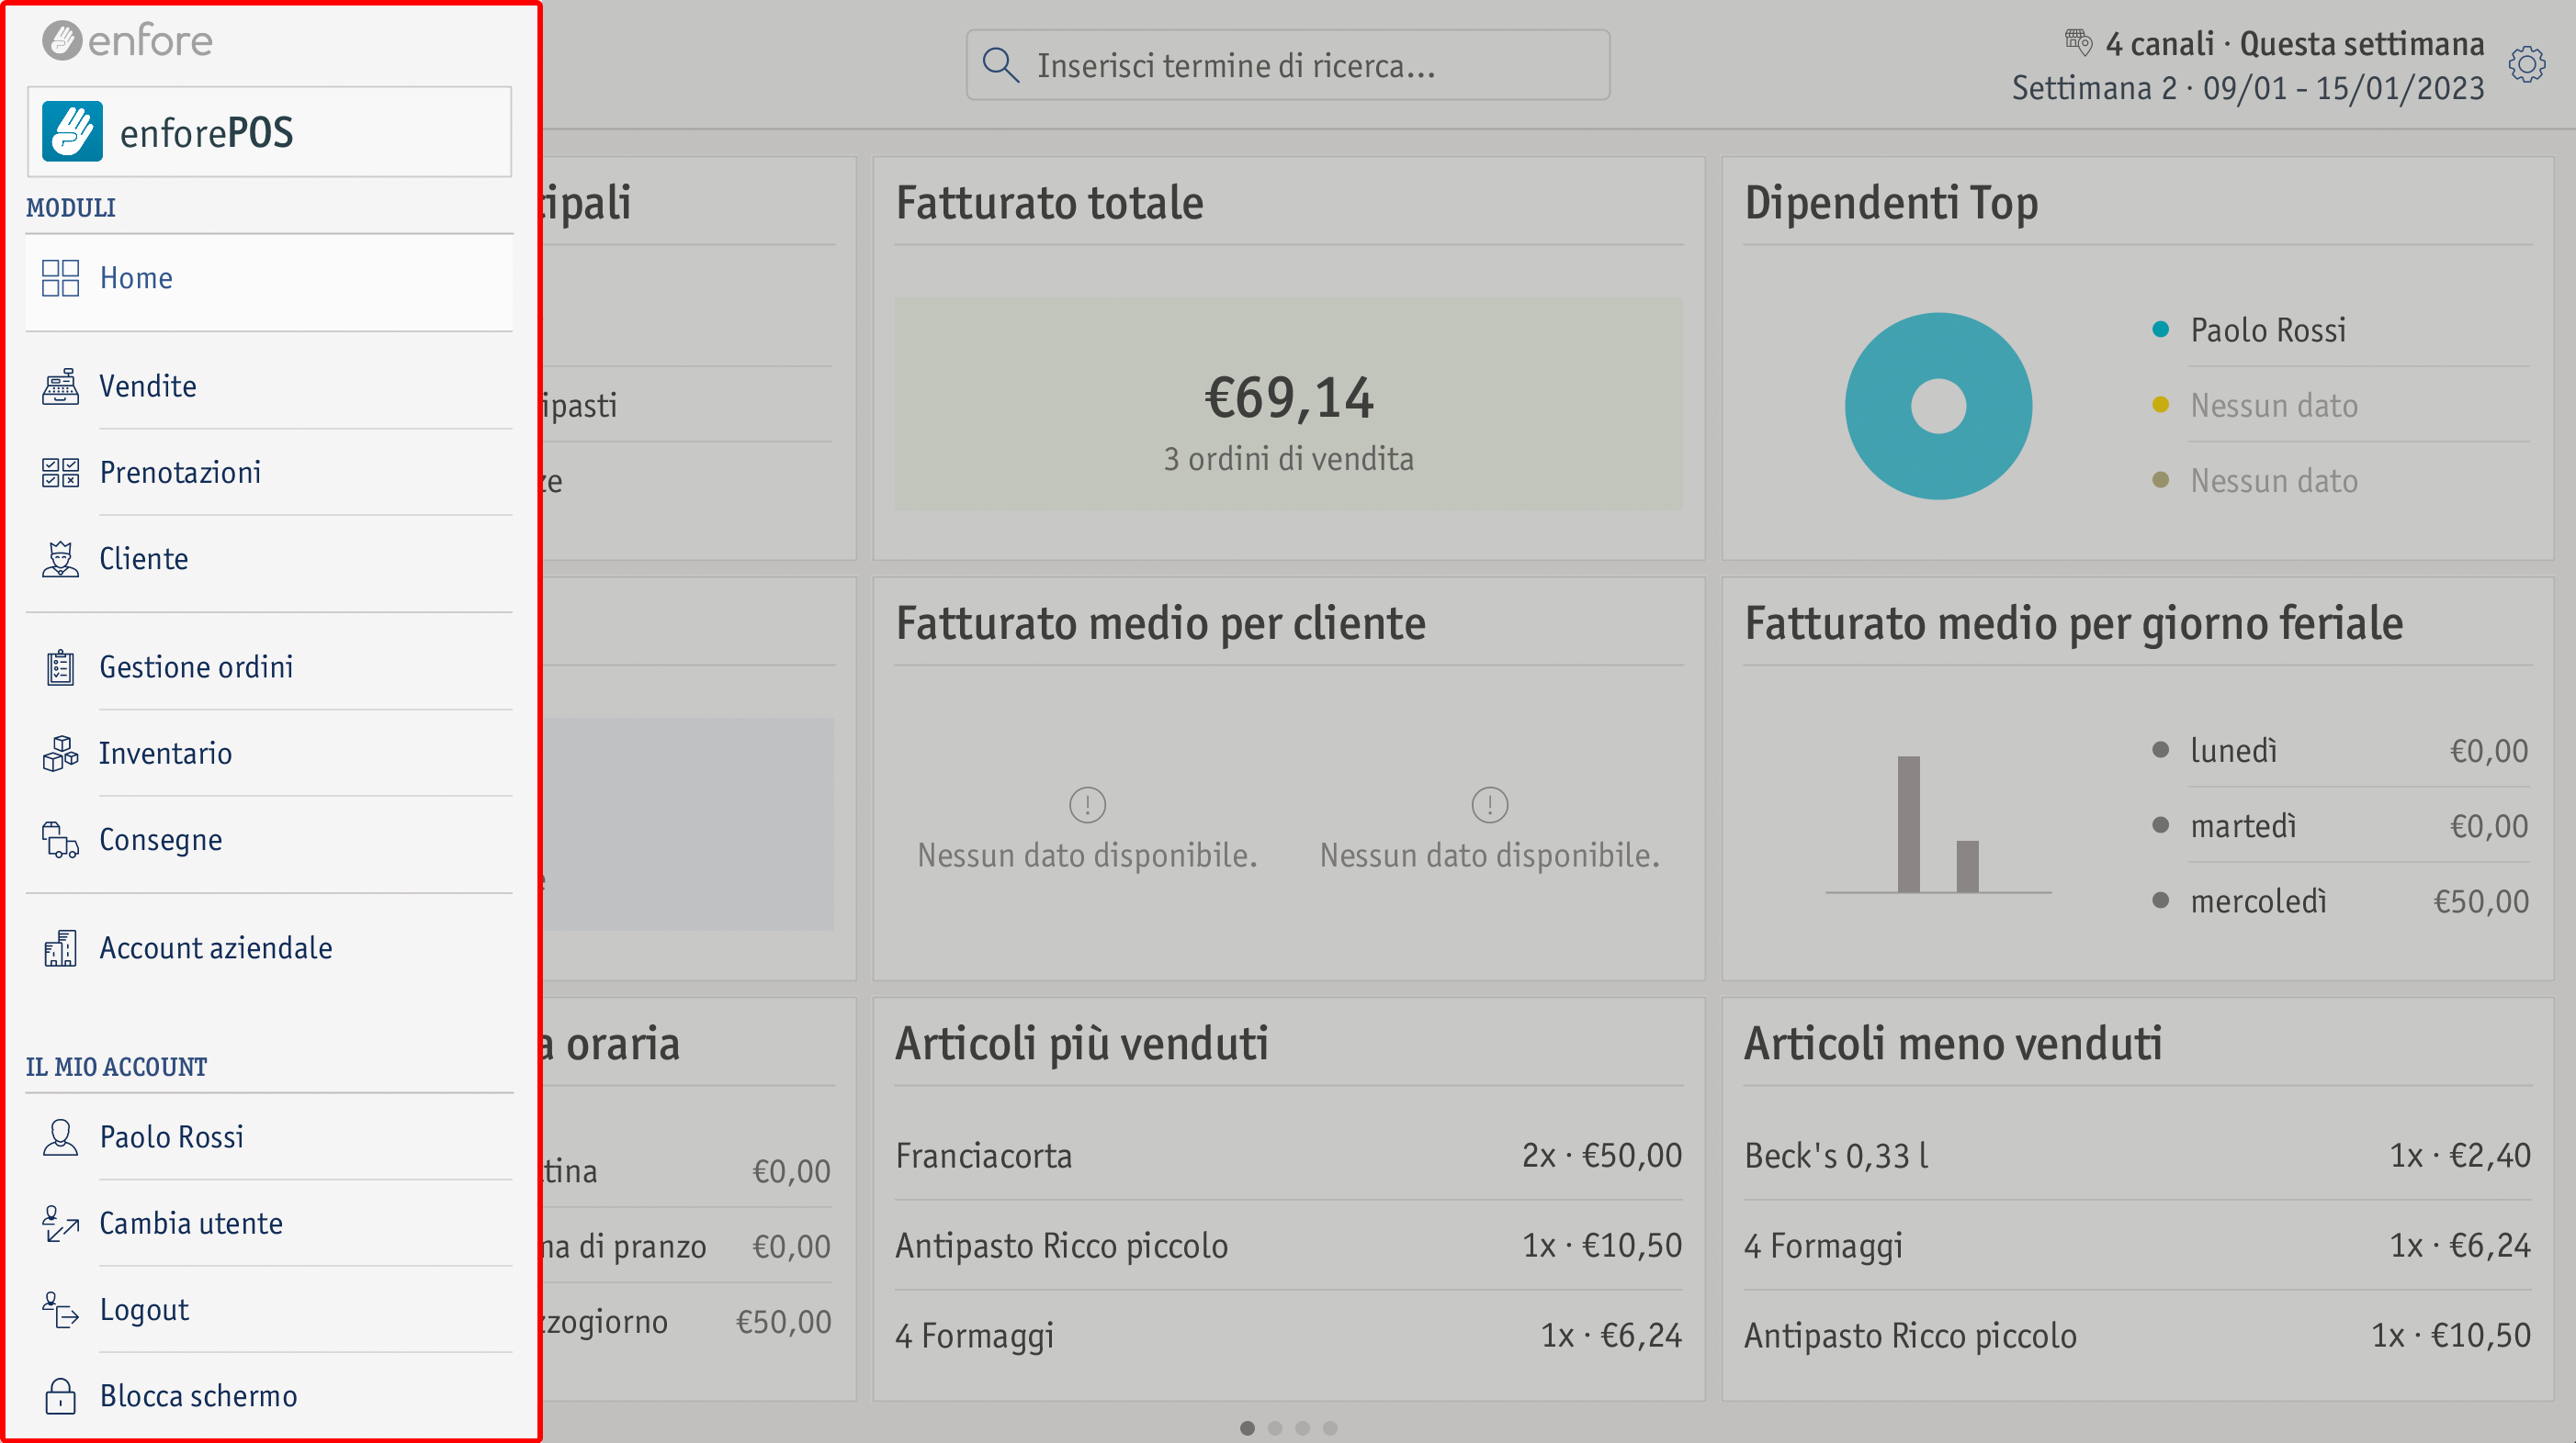The height and width of the screenshot is (1443, 2576).
Task: Click the Settimana 2 date range text
Action: (2248, 88)
